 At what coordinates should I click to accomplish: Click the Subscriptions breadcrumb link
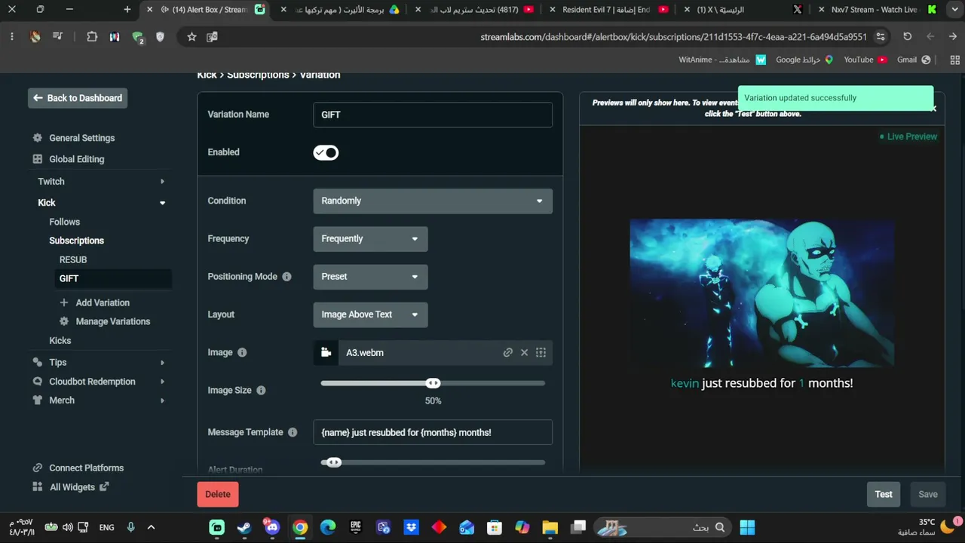coord(258,75)
